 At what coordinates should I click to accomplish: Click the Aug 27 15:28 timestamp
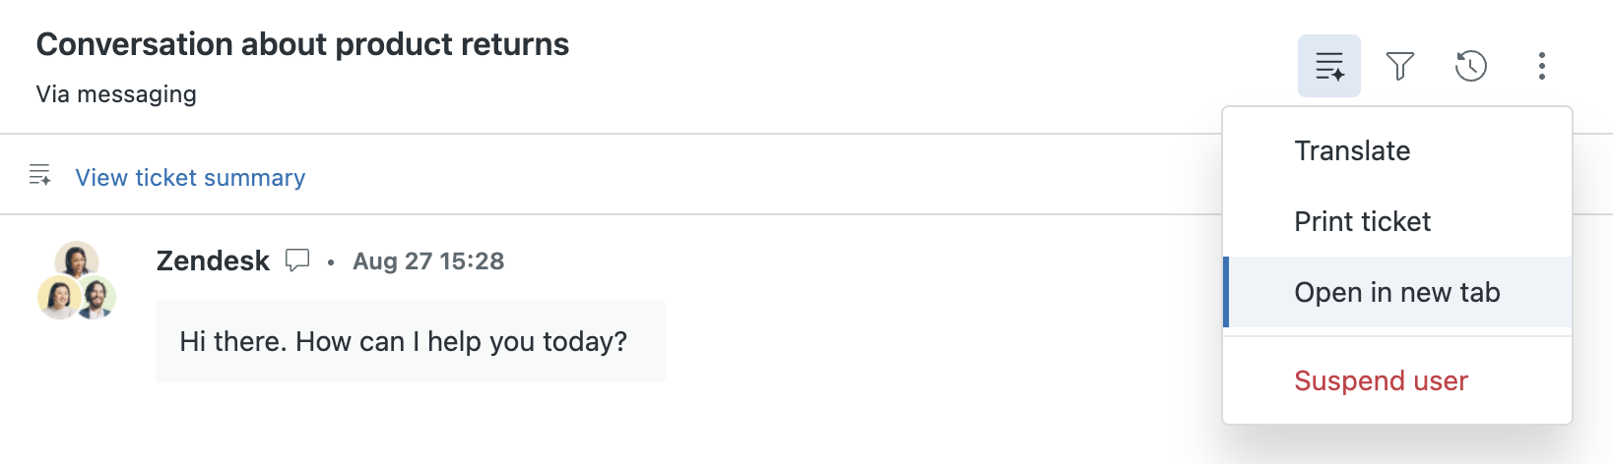tap(428, 261)
